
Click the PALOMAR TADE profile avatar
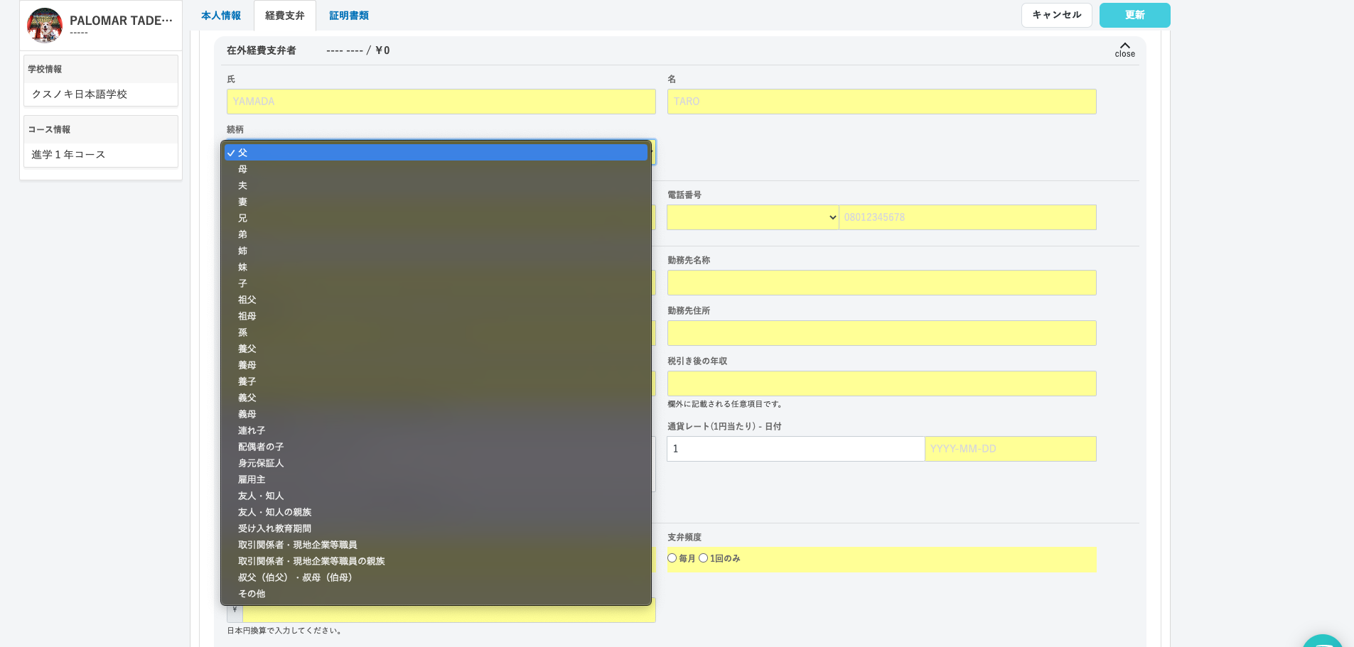45,26
